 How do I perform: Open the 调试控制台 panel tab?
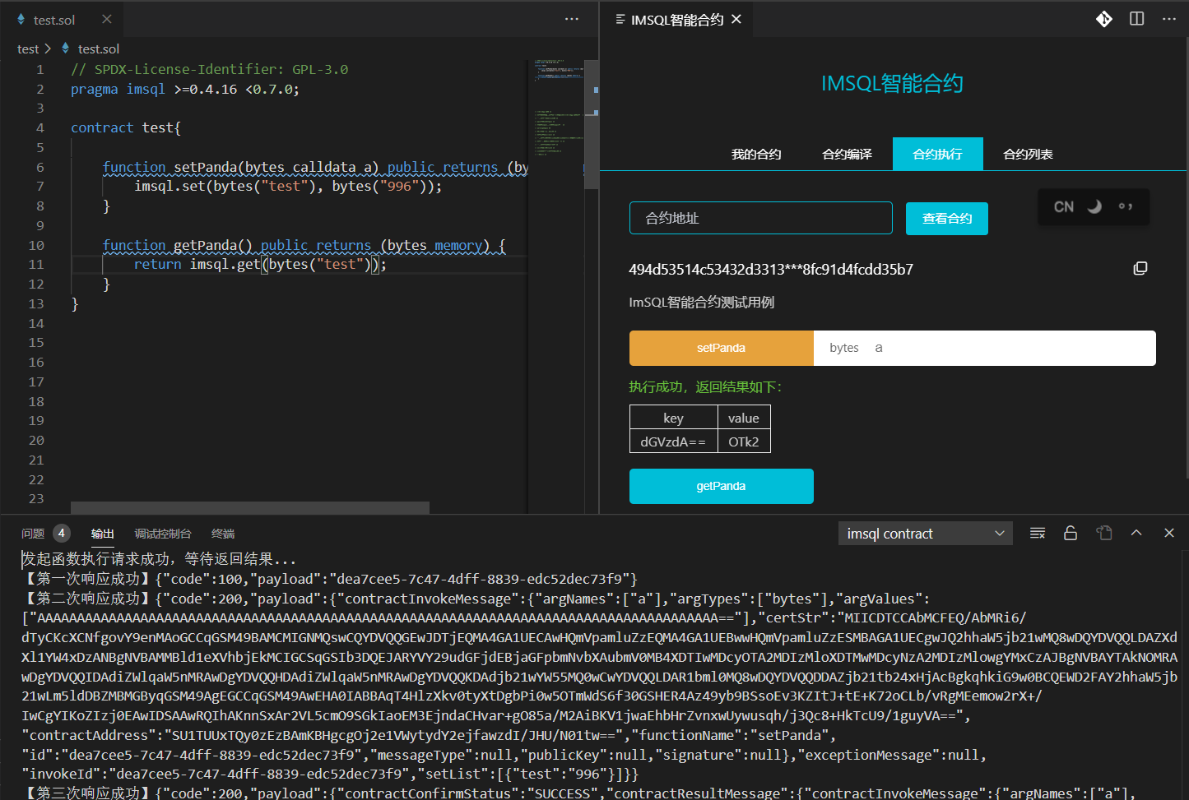[x=163, y=534]
